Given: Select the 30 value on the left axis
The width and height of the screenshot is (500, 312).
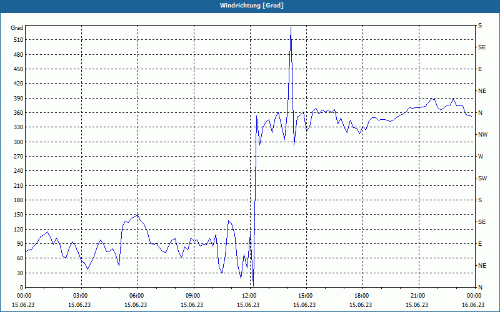Looking at the screenshot, I should coord(20,273).
